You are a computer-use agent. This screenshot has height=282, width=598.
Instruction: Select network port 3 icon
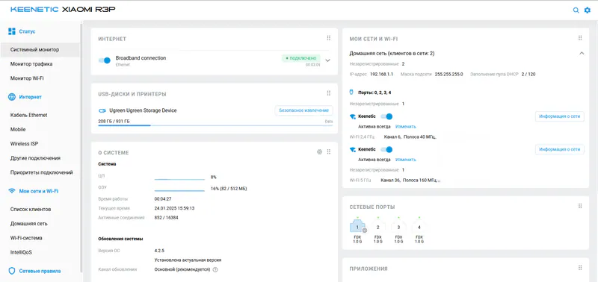[398, 227]
